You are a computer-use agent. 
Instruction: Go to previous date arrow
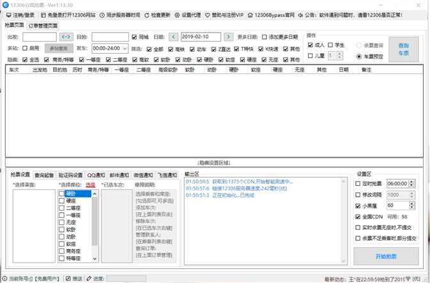coord(173,37)
